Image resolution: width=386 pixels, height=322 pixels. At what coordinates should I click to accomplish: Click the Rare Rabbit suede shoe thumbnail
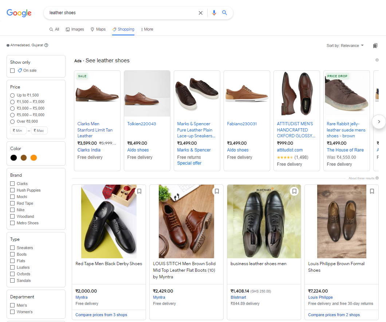coord(347,94)
